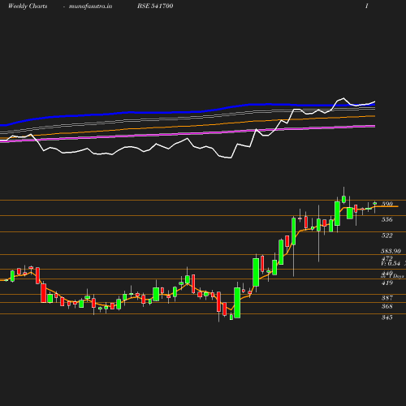Click the 'Weekly Charts' title text
Image resolution: width=406 pixels, height=406 pixels.
point(28,6)
